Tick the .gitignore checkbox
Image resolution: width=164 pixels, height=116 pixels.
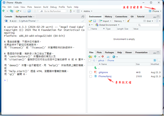click(x=91, y=72)
